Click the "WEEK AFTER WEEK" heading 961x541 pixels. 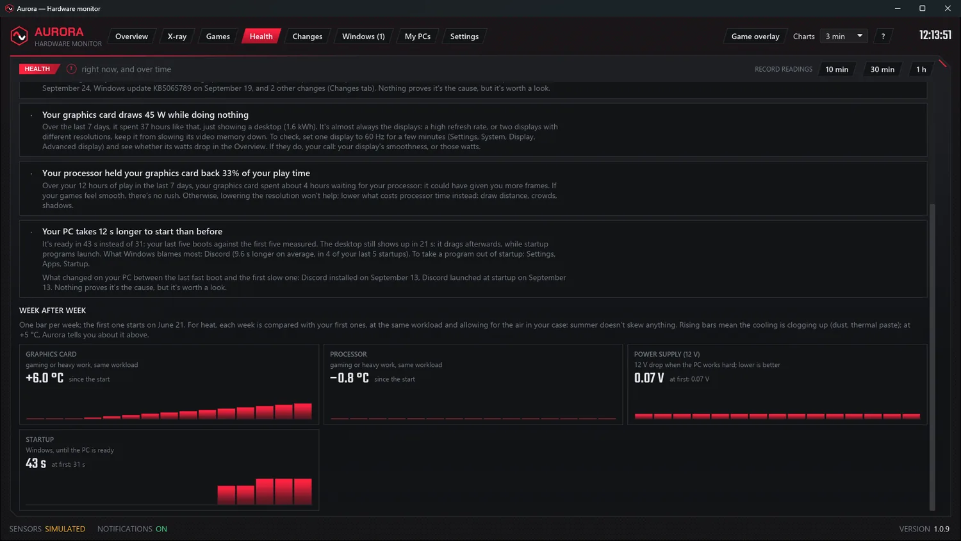coord(53,311)
